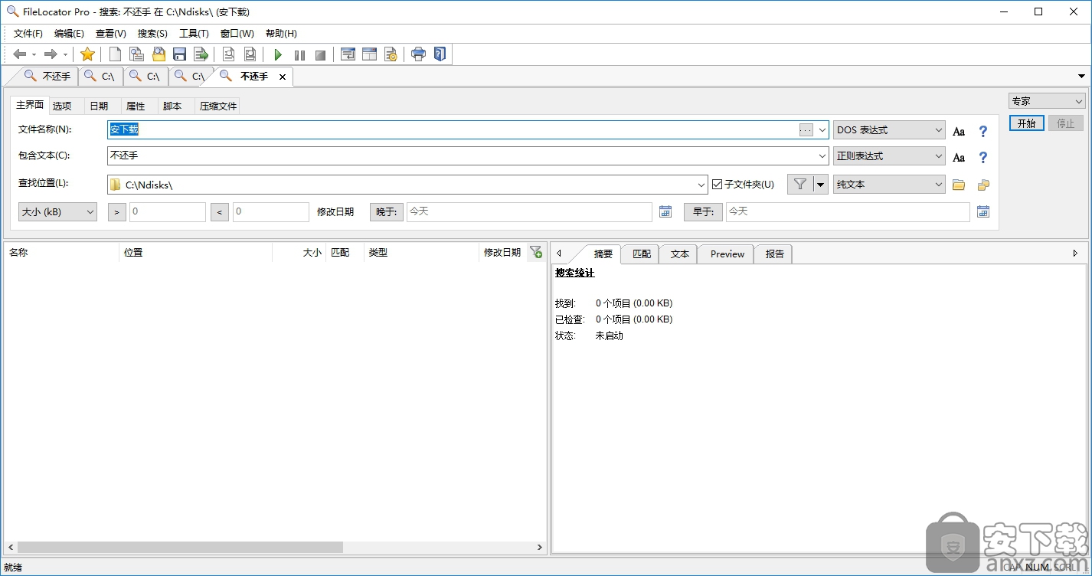Open the 编辑(E) menu
The width and height of the screenshot is (1092, 576).
click(69, 34)
